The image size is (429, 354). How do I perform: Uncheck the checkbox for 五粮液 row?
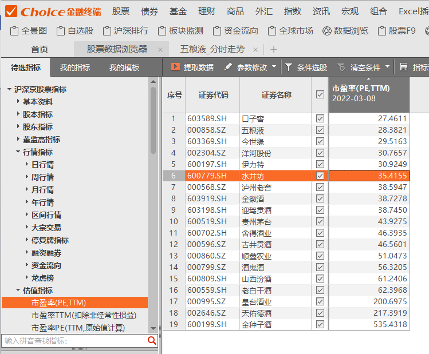coord(320,130)
